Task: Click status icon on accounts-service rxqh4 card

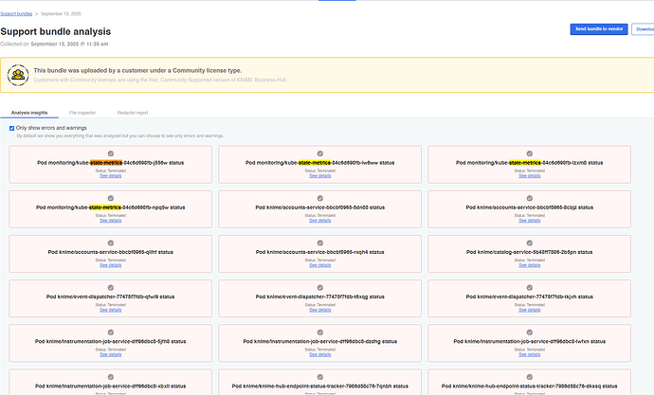Action: (x=320, y=242)
